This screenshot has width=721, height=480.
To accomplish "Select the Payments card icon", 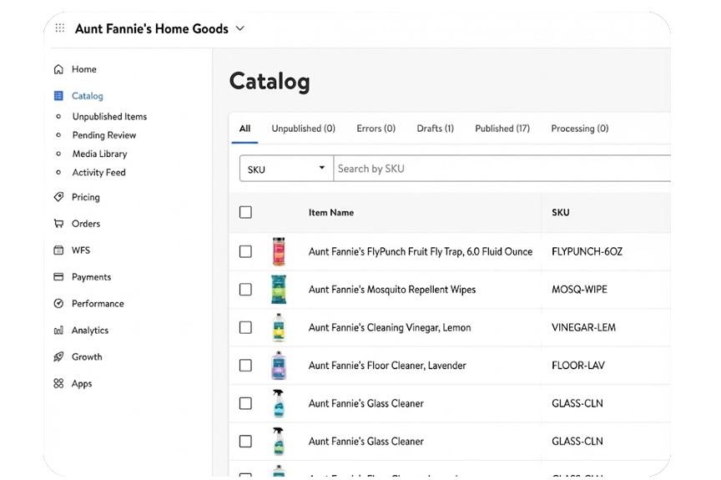I will tap(58, 277).
